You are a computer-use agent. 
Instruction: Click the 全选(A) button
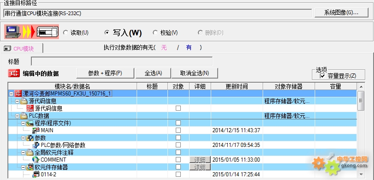153,73
